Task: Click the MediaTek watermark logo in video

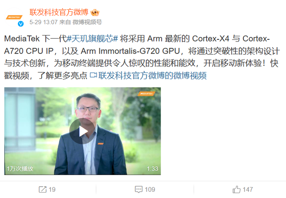Action: (x=147, y=93)
